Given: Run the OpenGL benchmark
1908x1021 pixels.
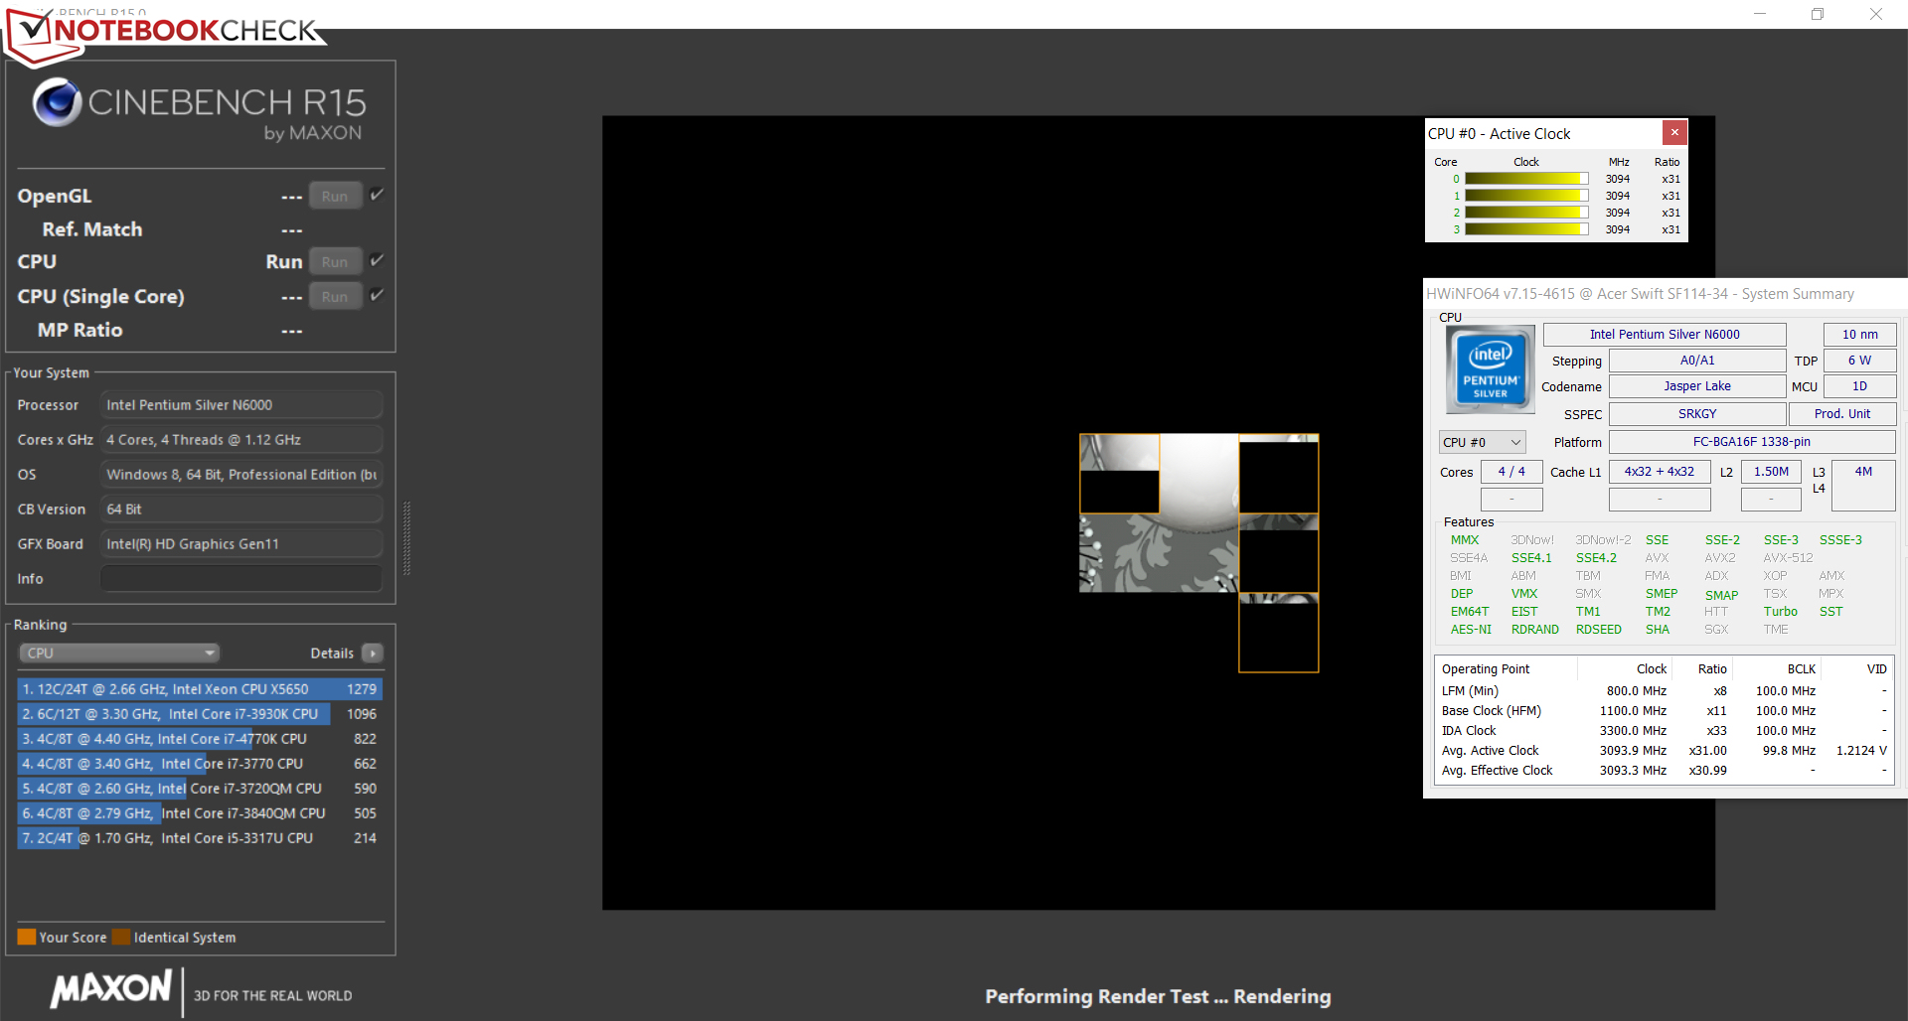Looking at the screenshot, I should [x=335, y=196].
